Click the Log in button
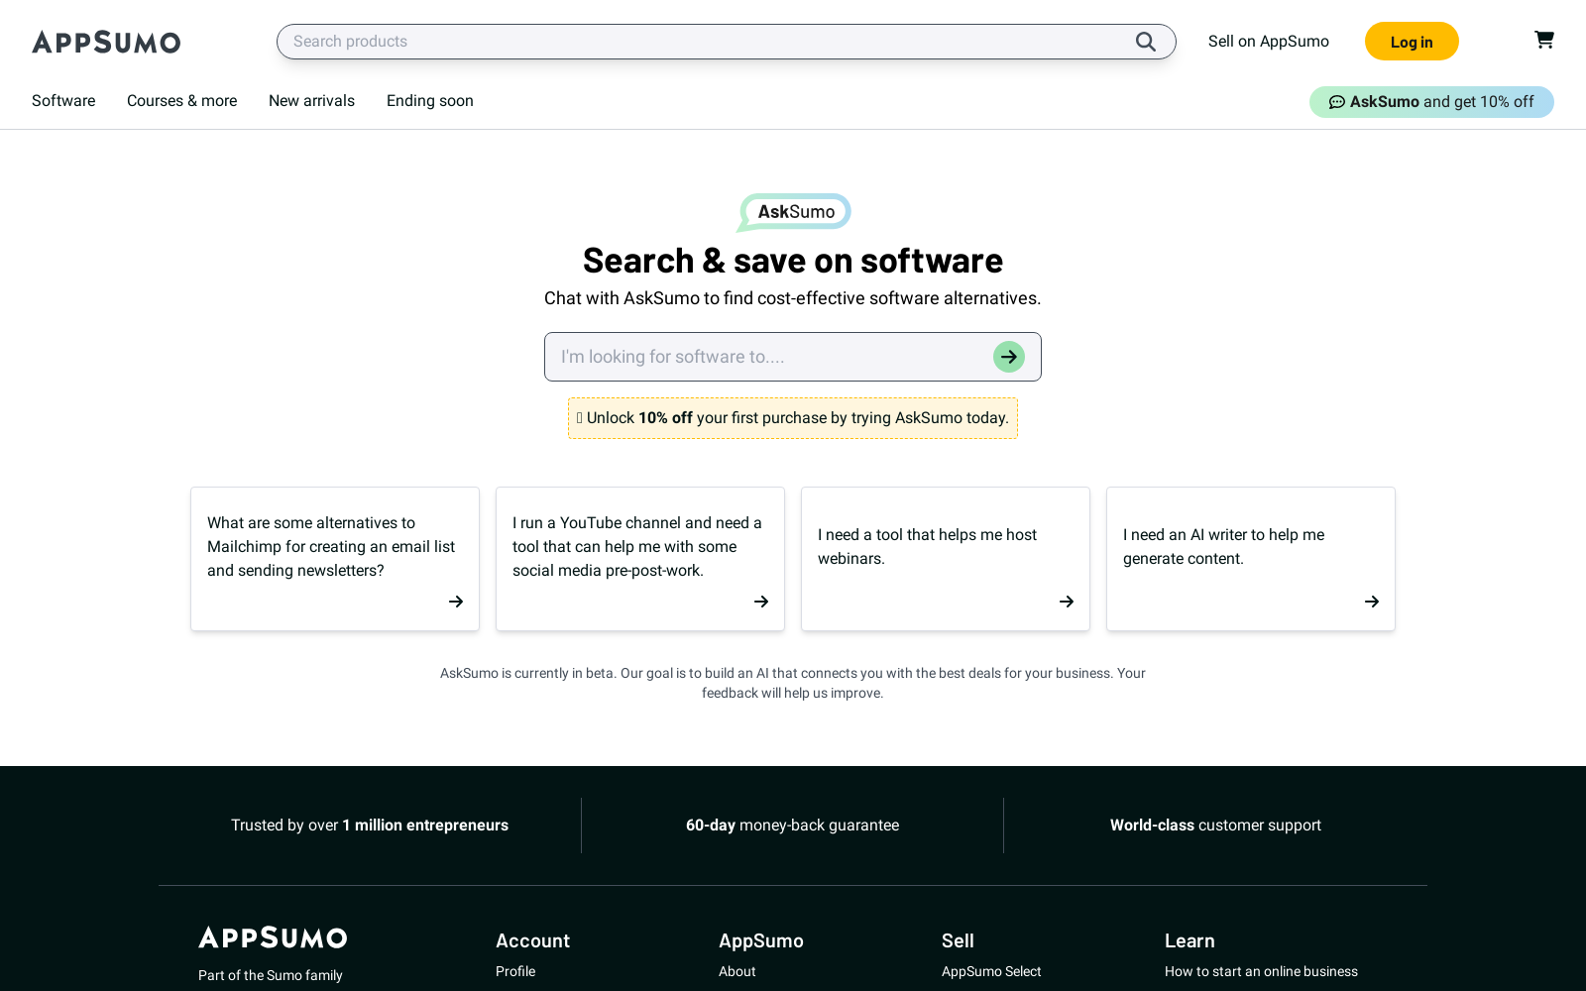 [1412, 42]
